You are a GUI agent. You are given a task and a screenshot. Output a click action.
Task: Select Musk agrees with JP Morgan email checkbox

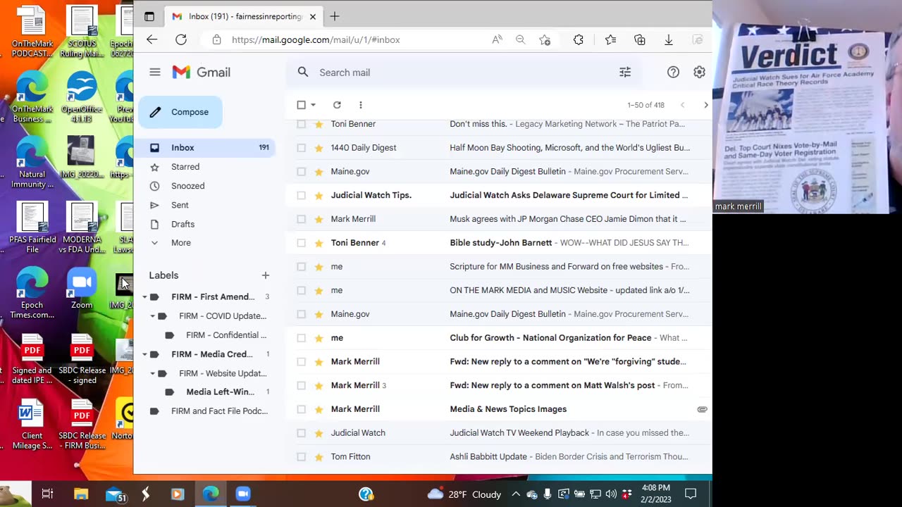click(302, 219)
